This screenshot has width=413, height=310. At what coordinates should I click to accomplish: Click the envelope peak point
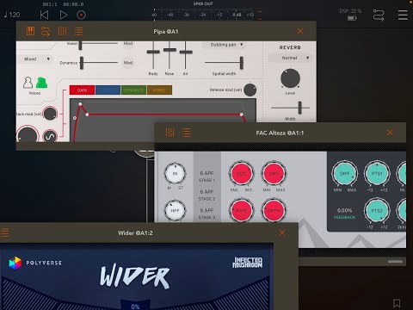pos(80,104)
